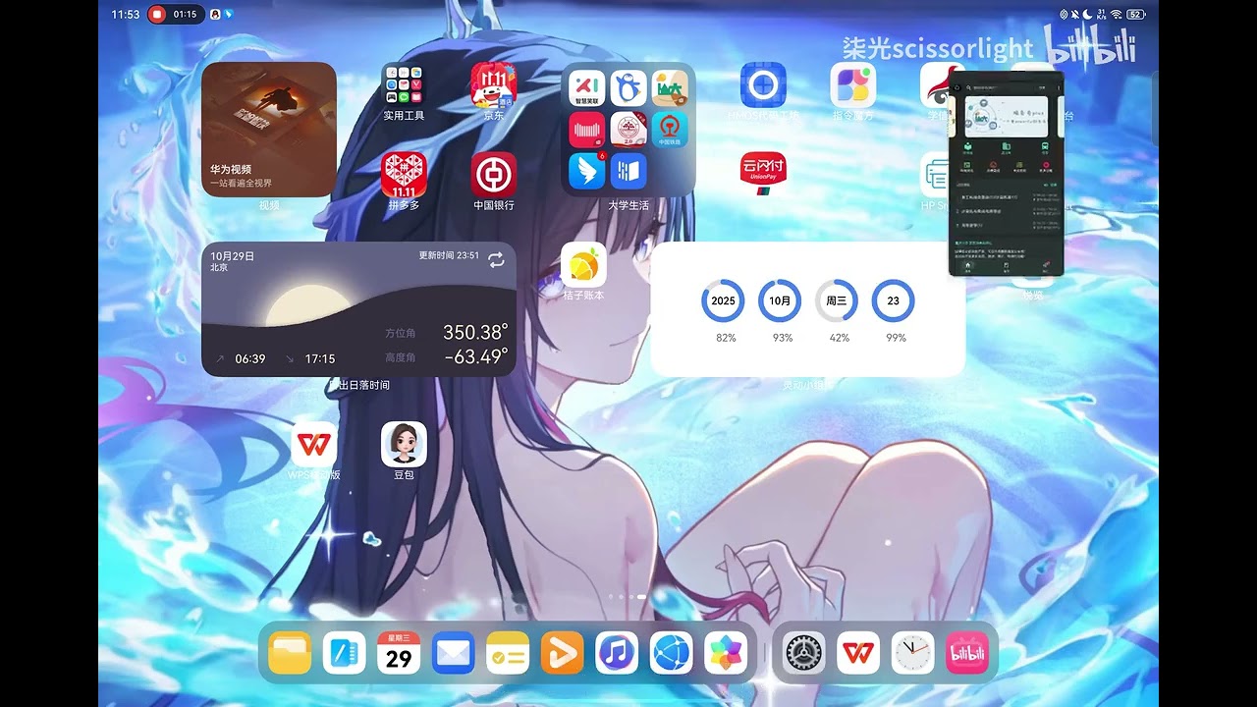Open Huawei Video from the dock
The height and width of the screenshot is (707, 1257).
(562, 653)
